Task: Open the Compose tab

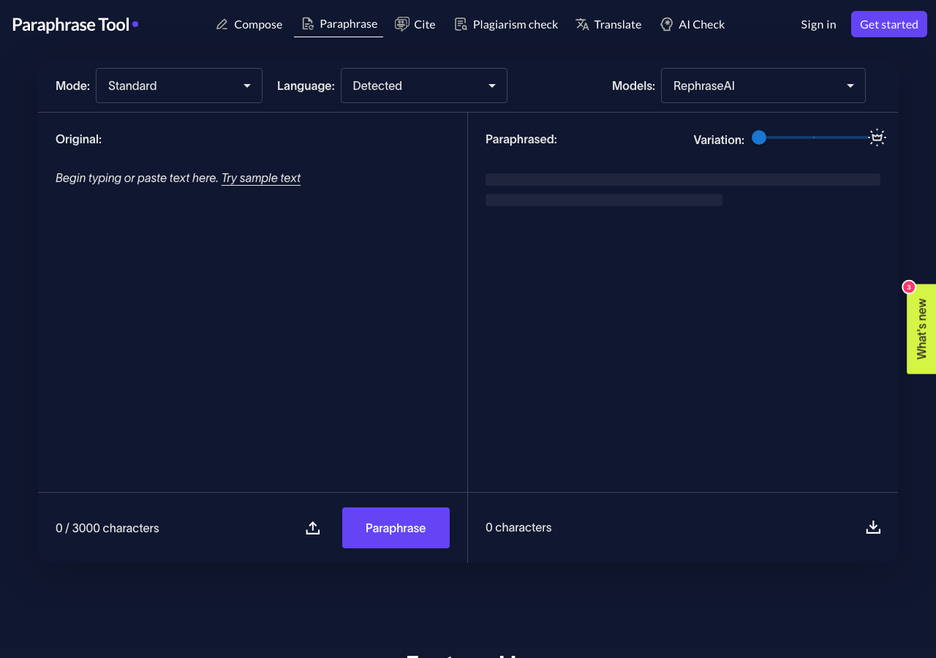Action: tap(249, 24)
